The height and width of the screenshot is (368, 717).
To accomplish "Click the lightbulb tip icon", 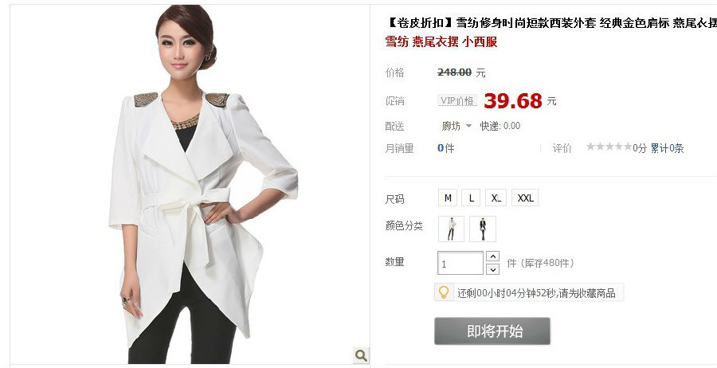I will coord(443,292).
